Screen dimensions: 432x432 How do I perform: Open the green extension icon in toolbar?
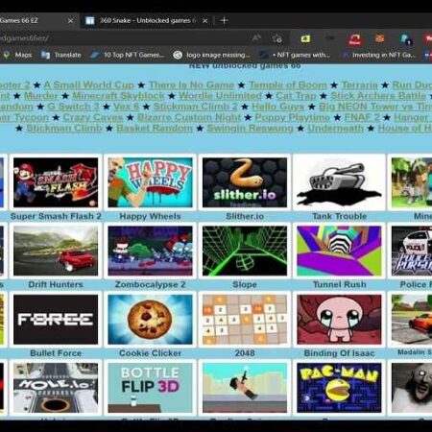click(x=305, y=38)
